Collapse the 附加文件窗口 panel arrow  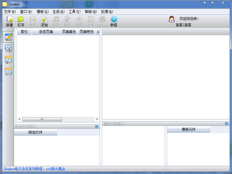pos(97,126)
